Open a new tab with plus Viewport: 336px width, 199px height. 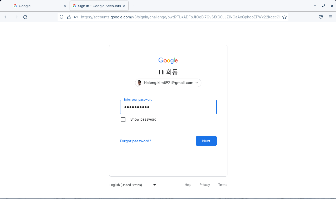tap(134, 6)
